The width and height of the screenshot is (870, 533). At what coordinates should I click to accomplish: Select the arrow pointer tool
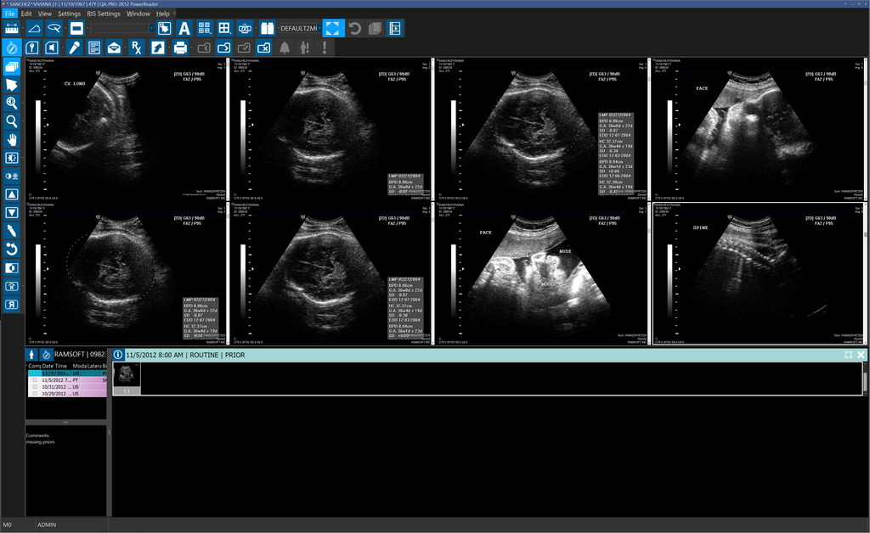(x=12, y=84)
